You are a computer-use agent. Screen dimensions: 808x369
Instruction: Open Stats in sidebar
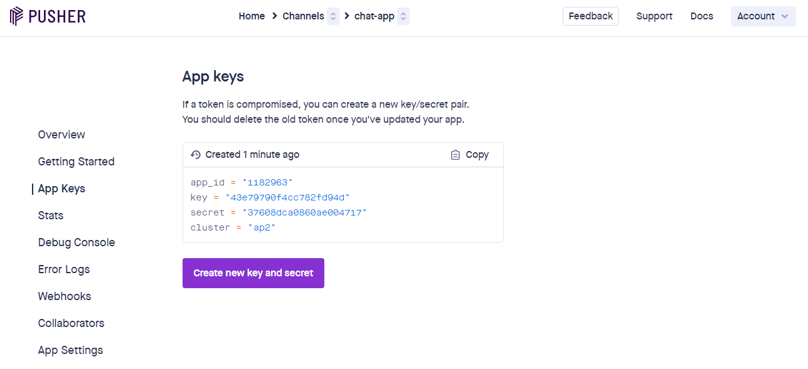point(51,216)
